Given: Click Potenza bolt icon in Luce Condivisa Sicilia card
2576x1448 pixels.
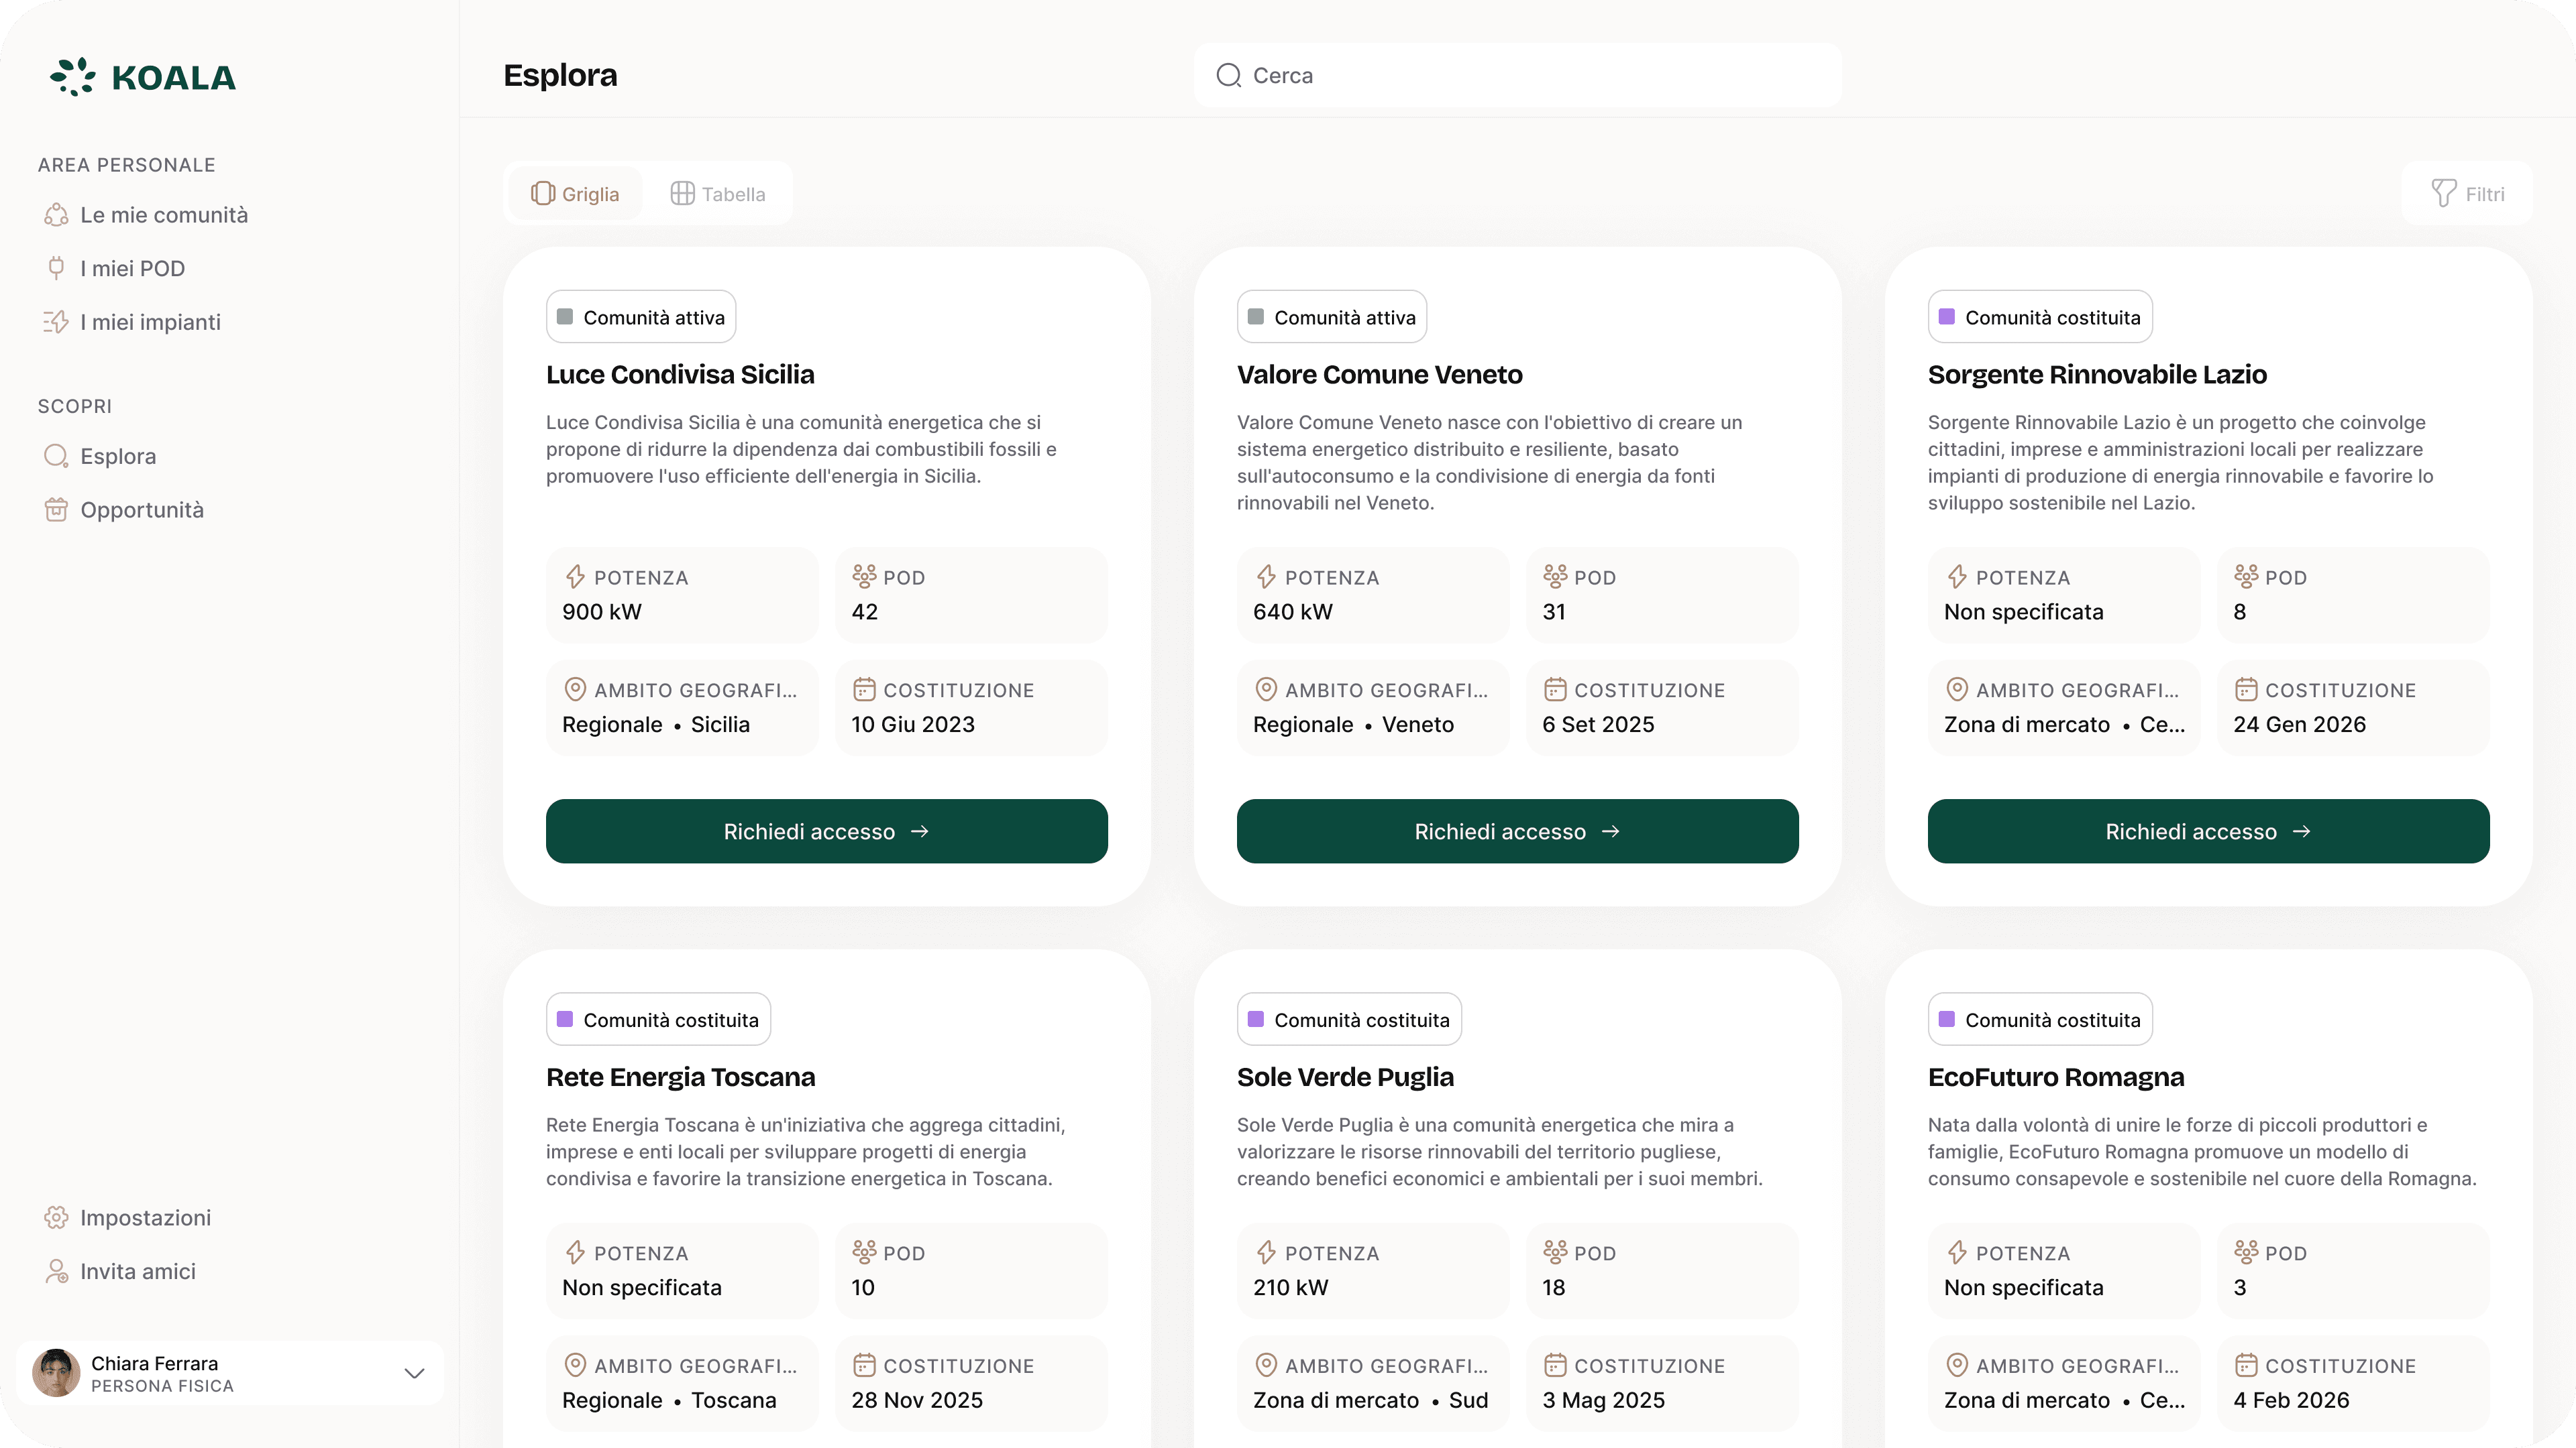Looking at the screenshot, I should coord(575,577).
